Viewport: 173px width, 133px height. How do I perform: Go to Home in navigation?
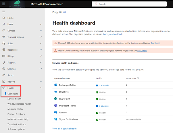10,18
